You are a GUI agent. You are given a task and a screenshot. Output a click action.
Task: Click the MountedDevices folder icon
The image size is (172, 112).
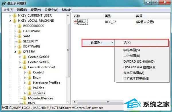(24, 98)
